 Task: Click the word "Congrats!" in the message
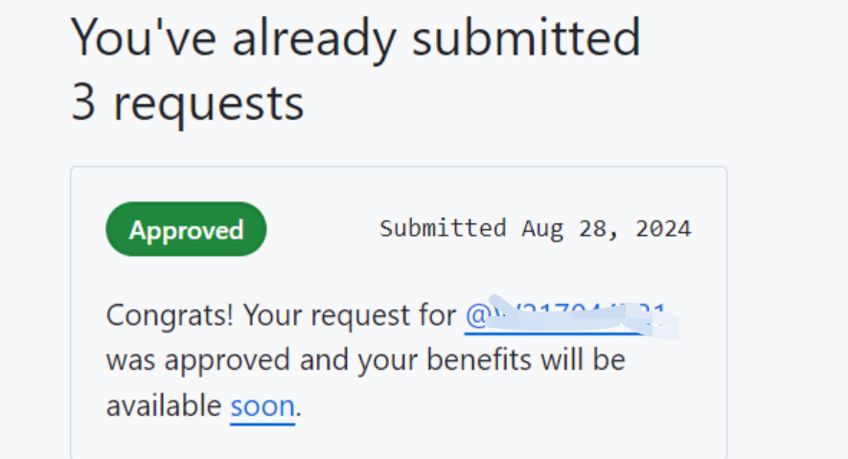pyautogui.click(x=170, y=315)
